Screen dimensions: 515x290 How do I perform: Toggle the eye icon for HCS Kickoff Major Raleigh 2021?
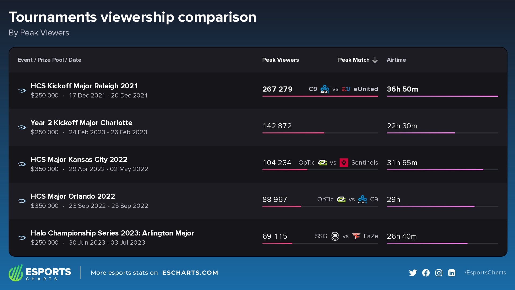[x=22, y=90]
